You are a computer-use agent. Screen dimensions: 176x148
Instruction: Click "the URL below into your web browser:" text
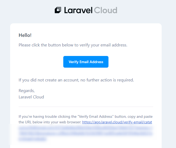click(x=50, y=122)
